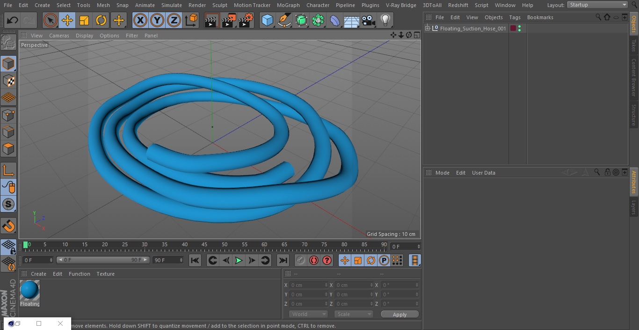
Task: Toggle X axis lock
Action: [140, 21]
